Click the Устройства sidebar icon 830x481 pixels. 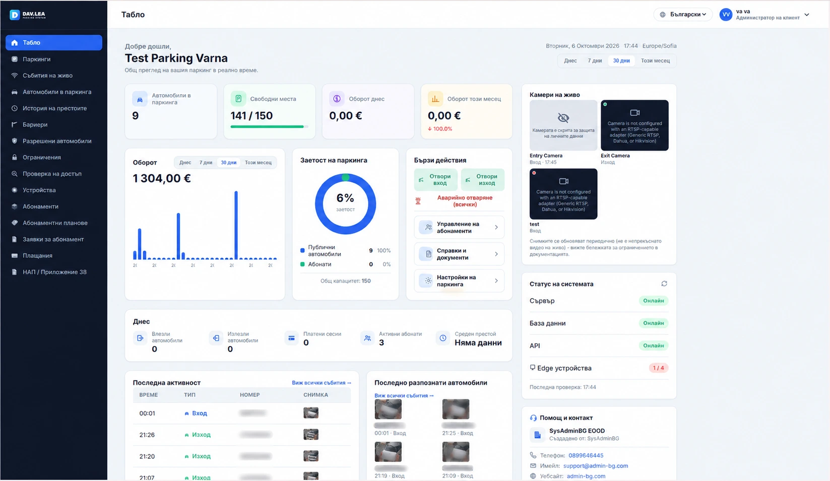point(15,190)
